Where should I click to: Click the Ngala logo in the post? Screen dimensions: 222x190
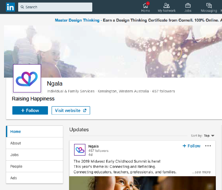pyautogui.click(x=80, y=150)
